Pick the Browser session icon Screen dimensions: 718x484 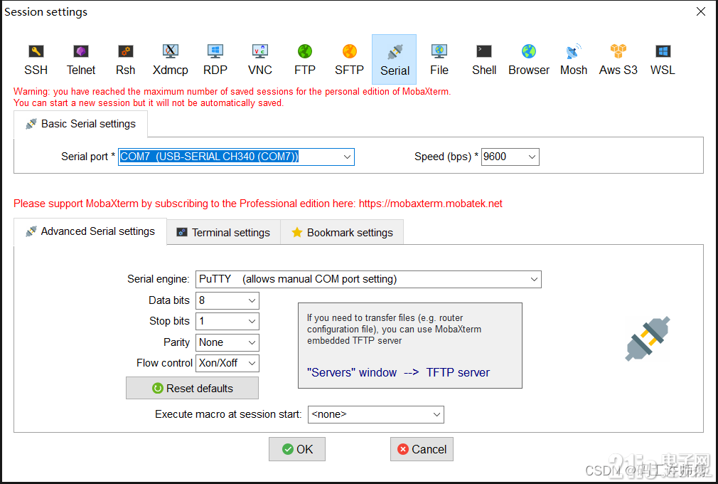coord(528,60)
